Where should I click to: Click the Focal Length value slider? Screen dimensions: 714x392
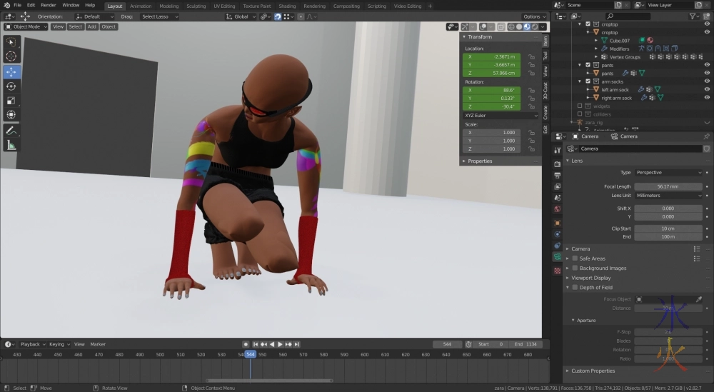click(x=668, y=186)
